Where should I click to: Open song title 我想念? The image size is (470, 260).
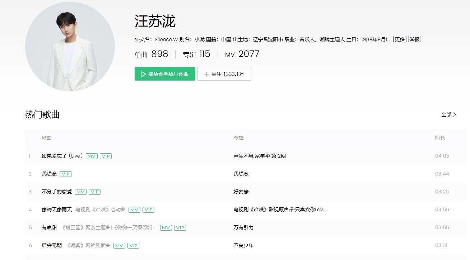pos(49,174)
